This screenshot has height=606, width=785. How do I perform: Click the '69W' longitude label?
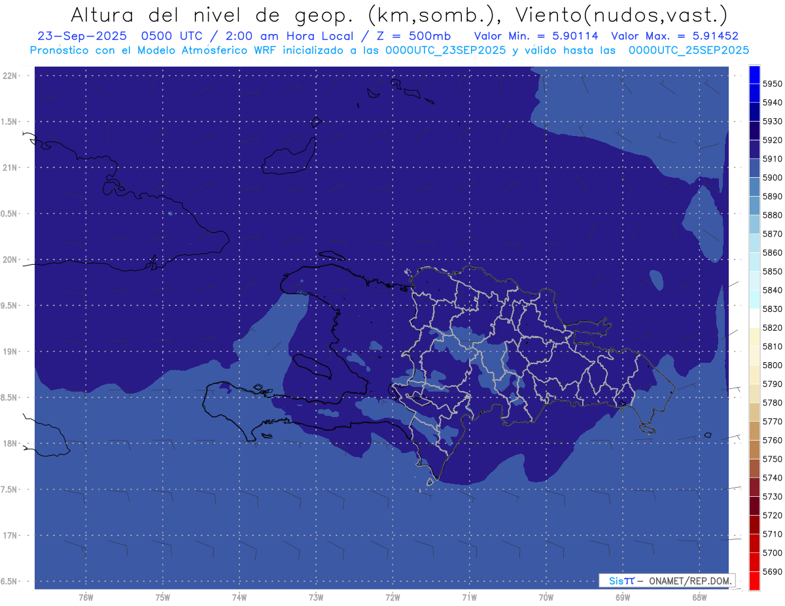click(623, 598)
